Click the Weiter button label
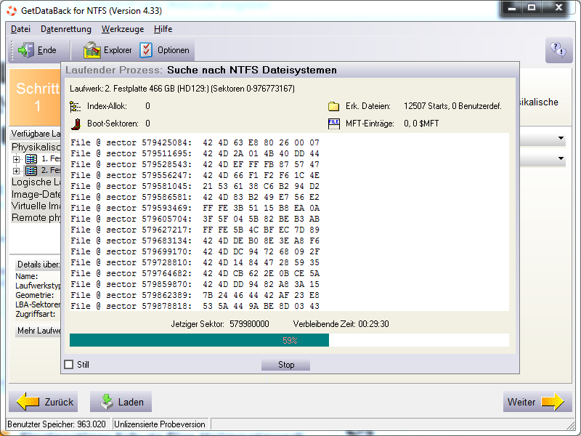This screenshot has height=436, width=581. pyautogui.click(x=521, y=402)
